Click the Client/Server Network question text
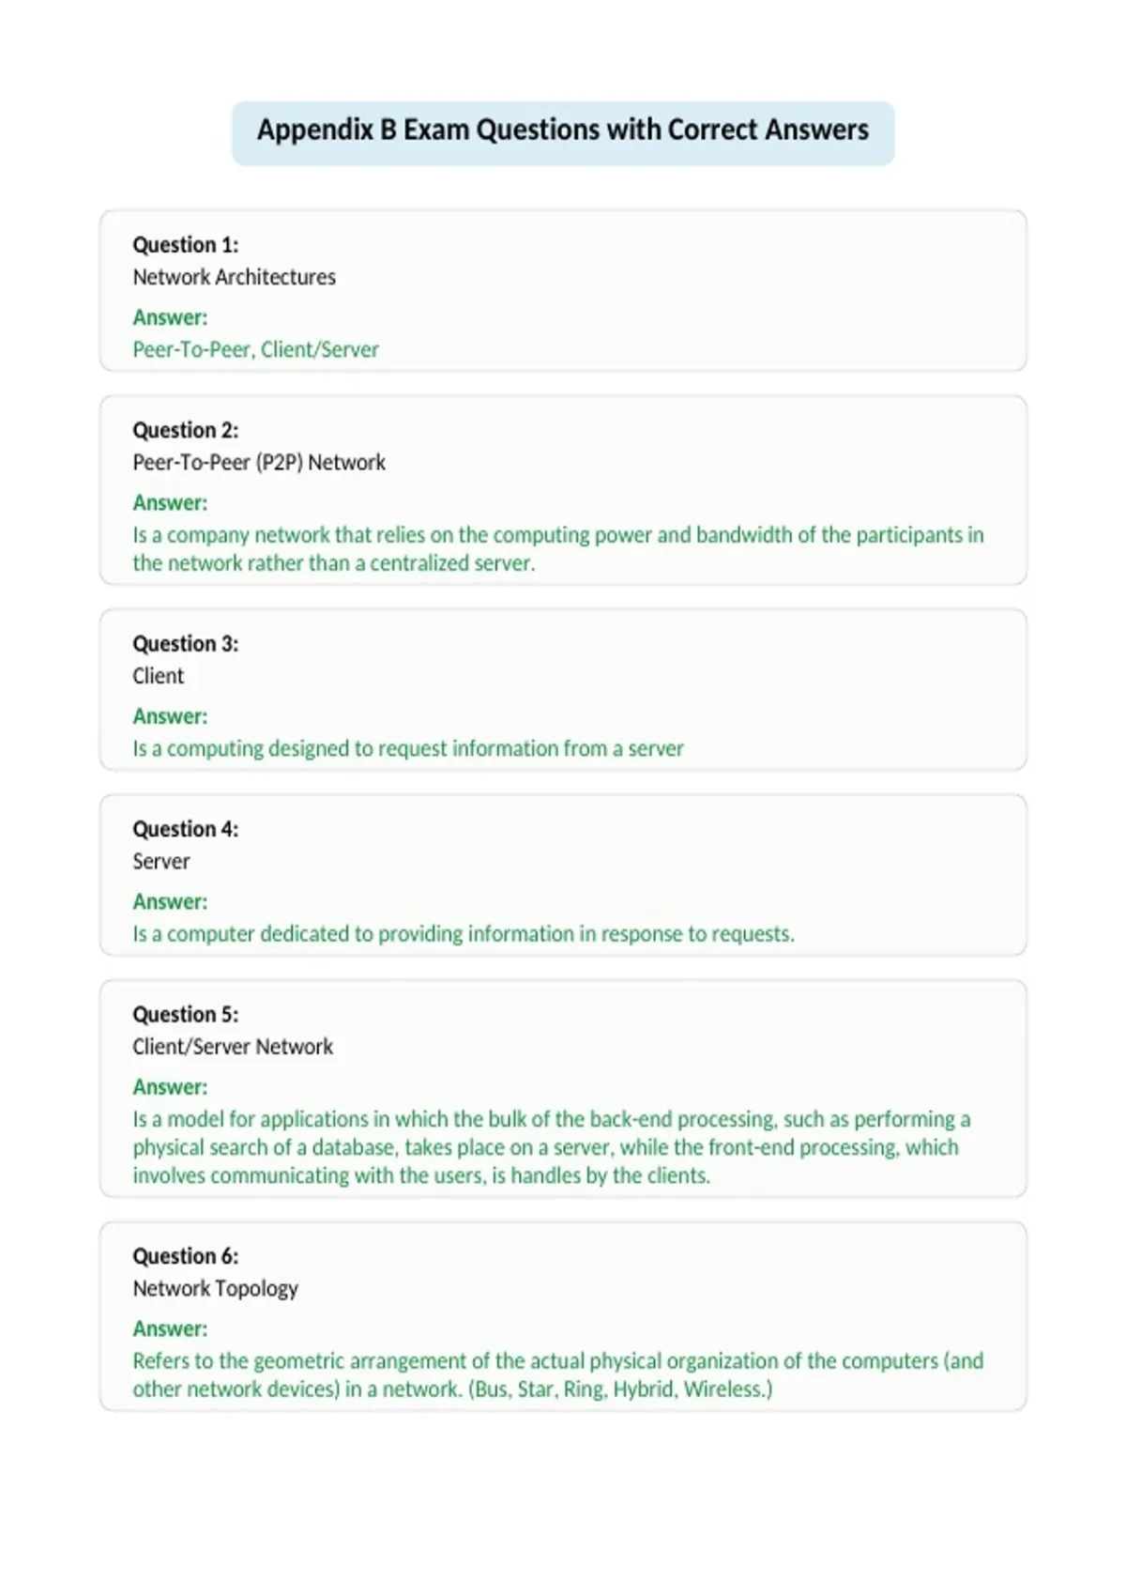This screenshot has width=1126, height=1596. click(233, 1046)
